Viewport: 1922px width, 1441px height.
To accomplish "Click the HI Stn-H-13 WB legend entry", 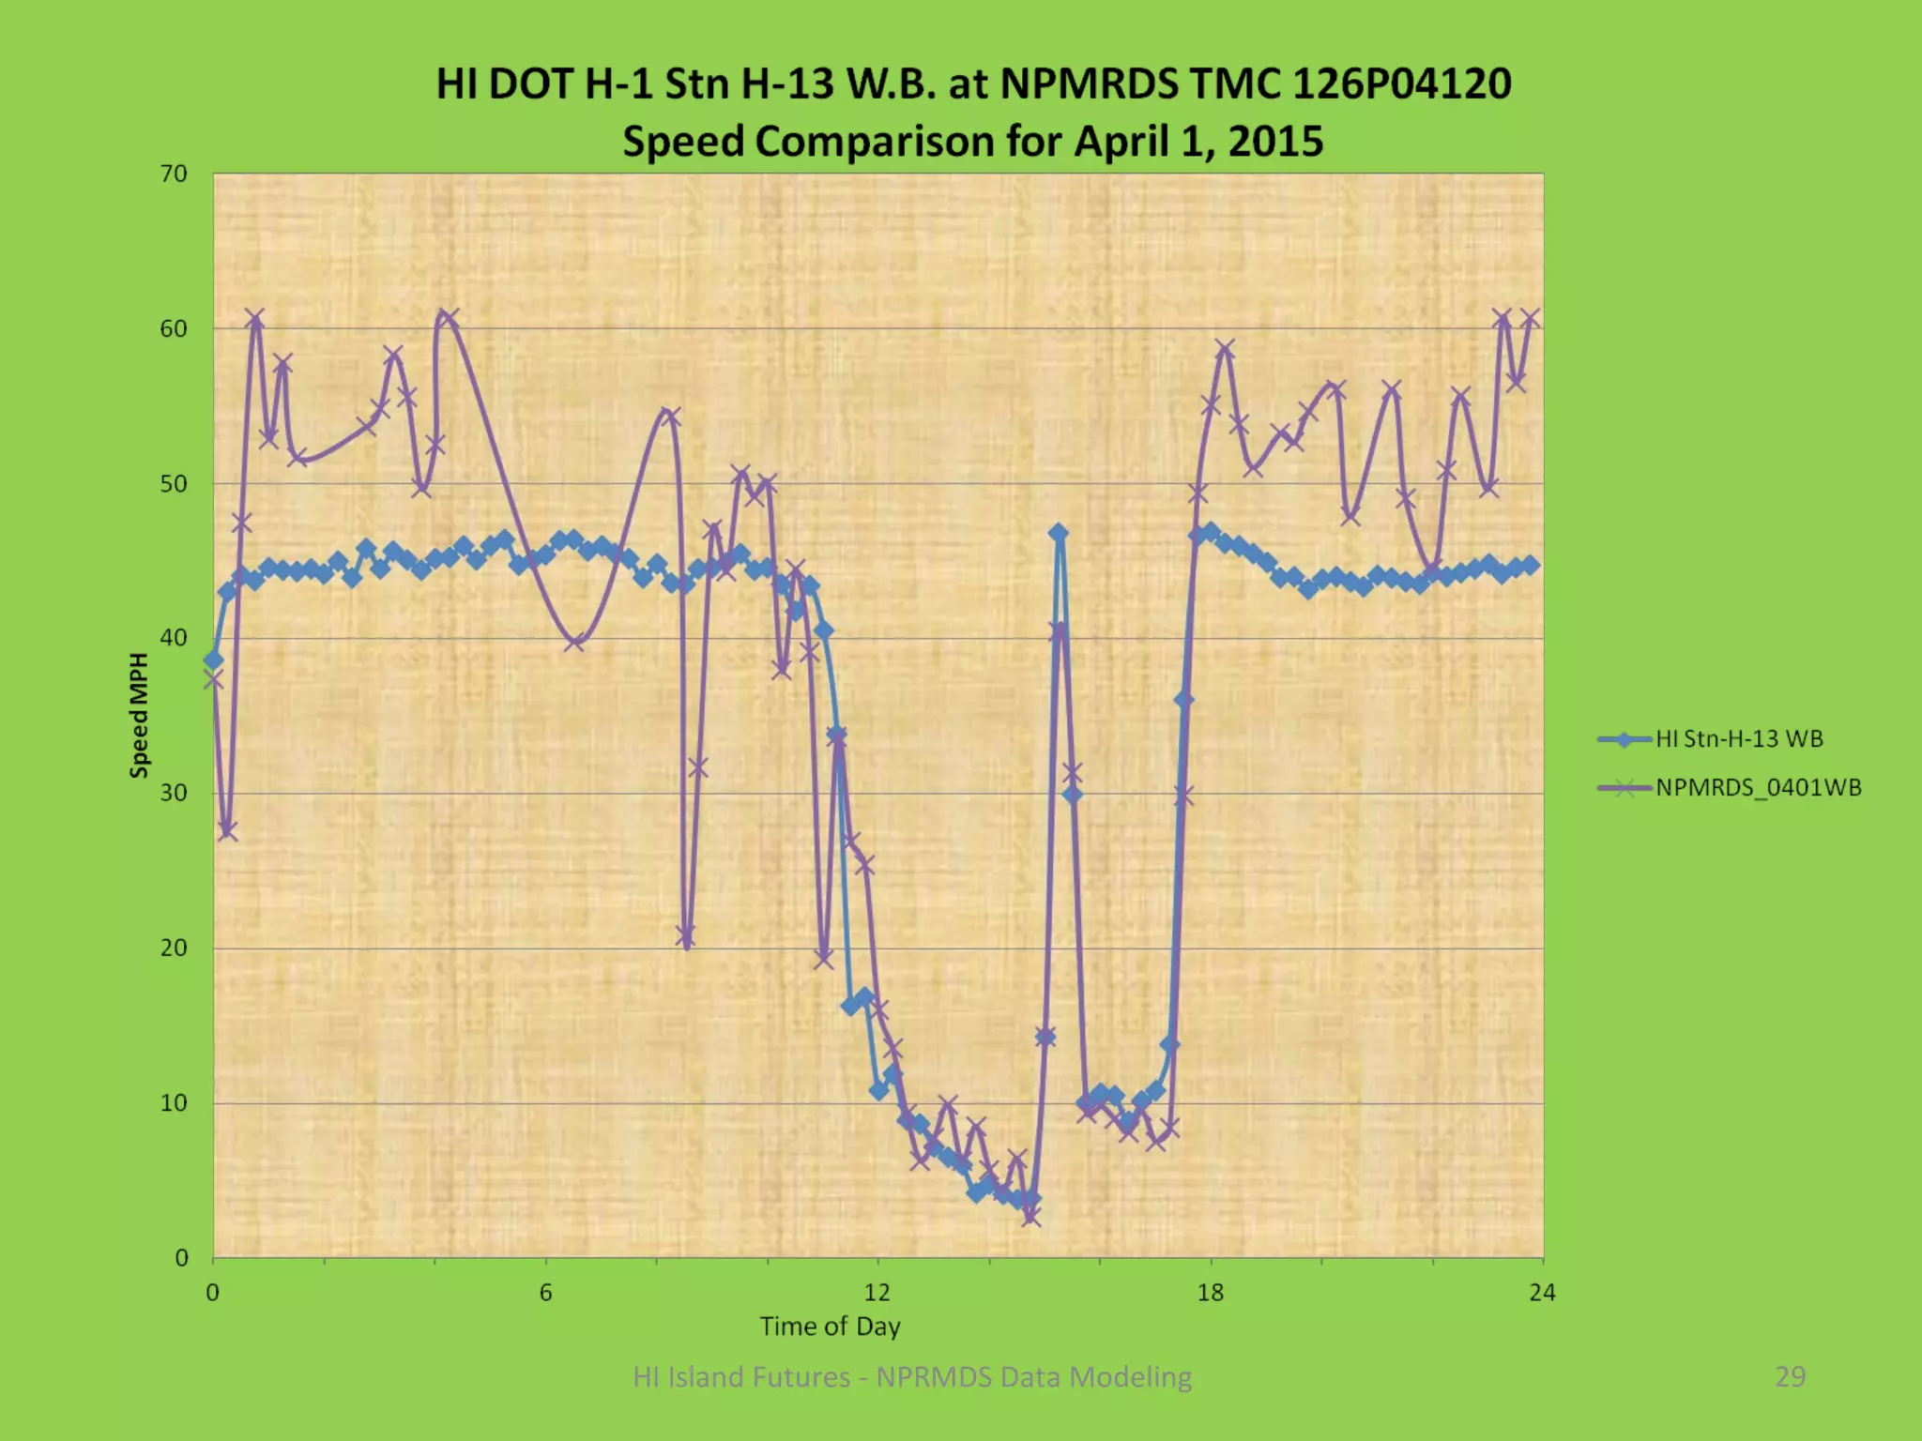I will [x=1738, y=739].
